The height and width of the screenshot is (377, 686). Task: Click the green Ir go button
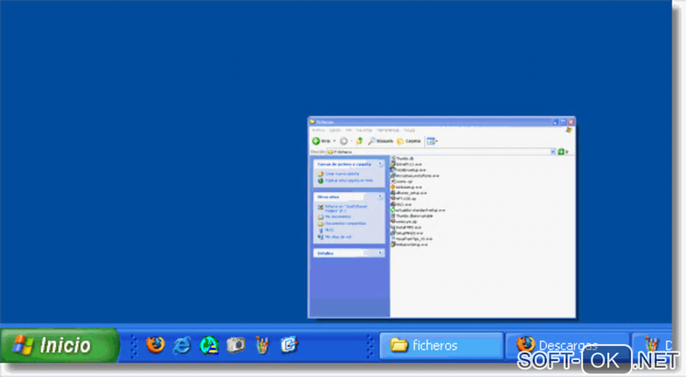click(x=561, y=152)
